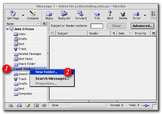
Task: Open the Print dropdown arrow
Action: [x=145, y=15]
